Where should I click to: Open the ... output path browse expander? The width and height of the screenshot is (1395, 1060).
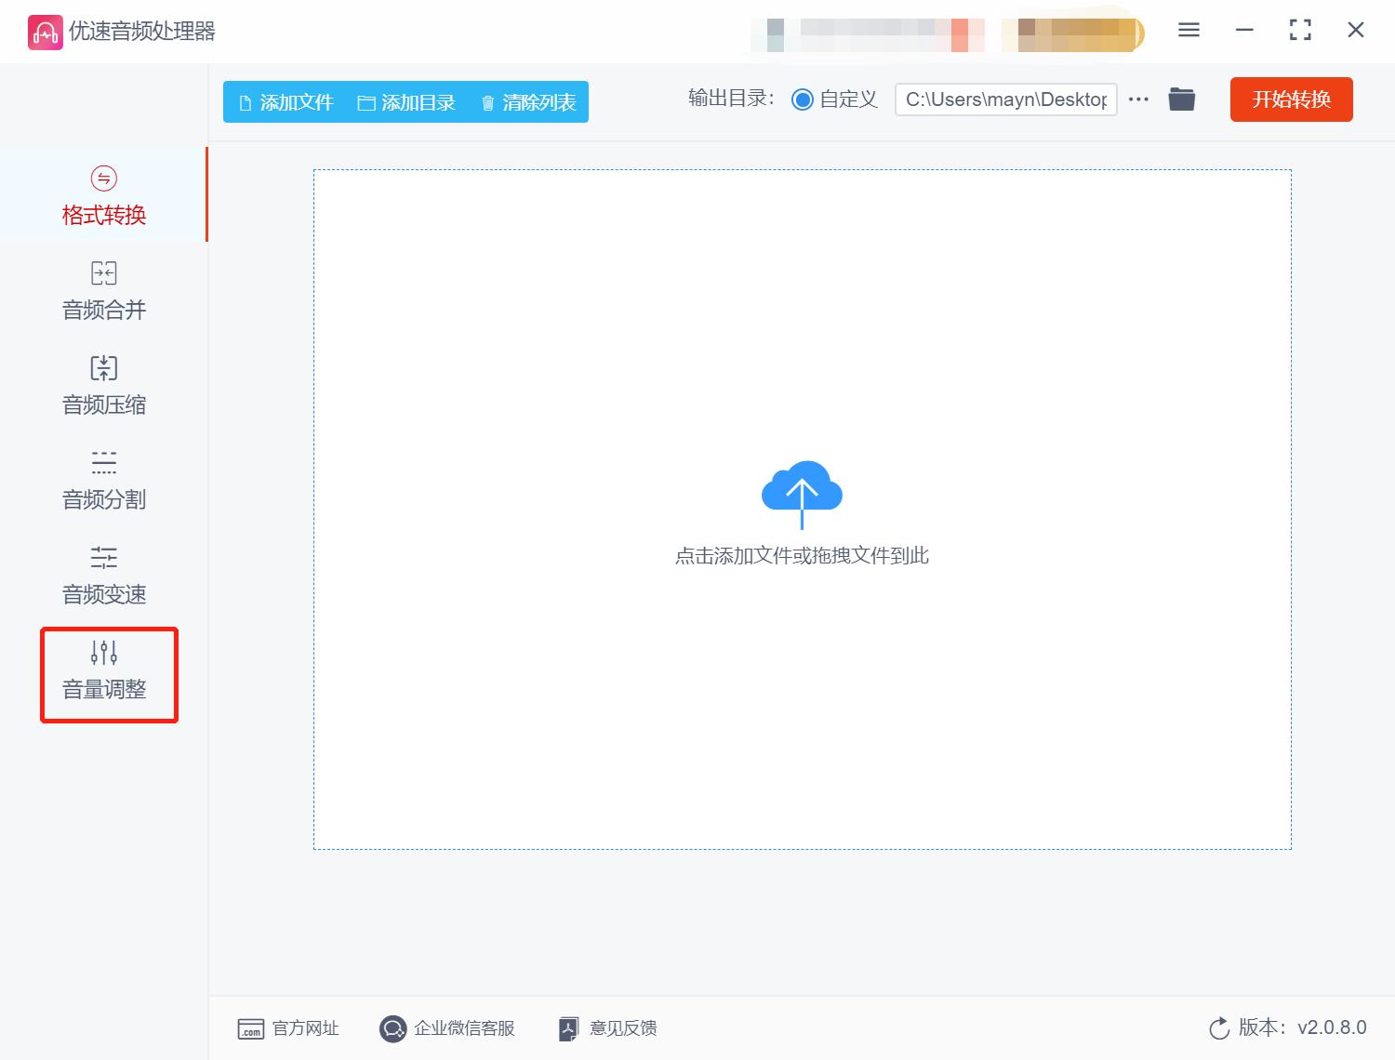[1137, 99]
